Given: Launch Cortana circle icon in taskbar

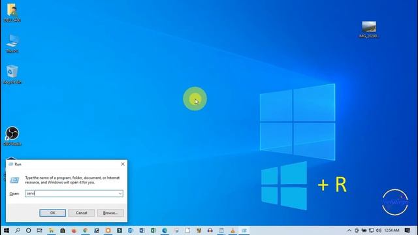Looking at the screenshot, I should pyautogui.click(x=29, y=230).
